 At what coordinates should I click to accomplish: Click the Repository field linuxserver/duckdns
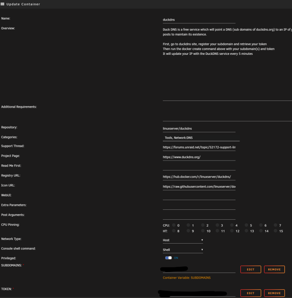tap(199, 128)
